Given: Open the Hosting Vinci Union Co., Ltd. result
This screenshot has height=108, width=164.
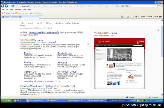Looking at the screenshot, I should (x=48, y=86).
